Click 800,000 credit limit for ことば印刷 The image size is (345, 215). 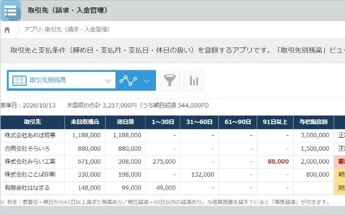318,174
